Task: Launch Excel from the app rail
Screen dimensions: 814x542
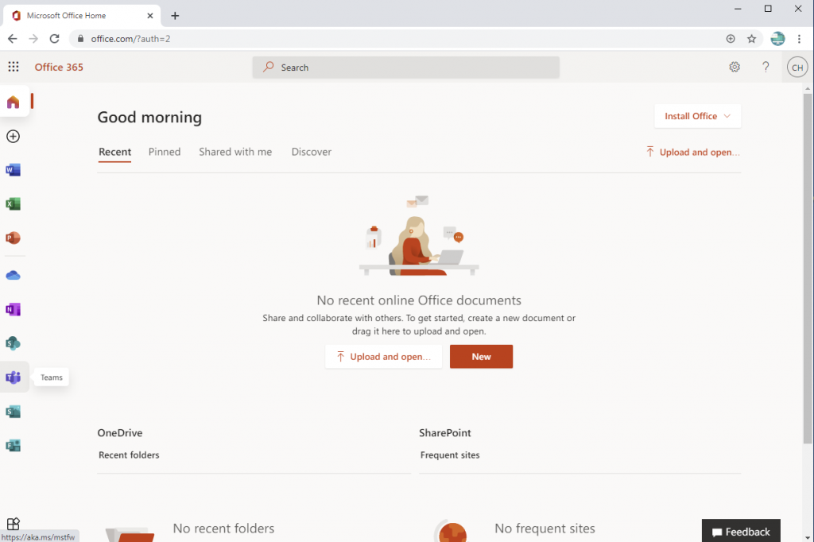Action: click(x=13, y=204)
